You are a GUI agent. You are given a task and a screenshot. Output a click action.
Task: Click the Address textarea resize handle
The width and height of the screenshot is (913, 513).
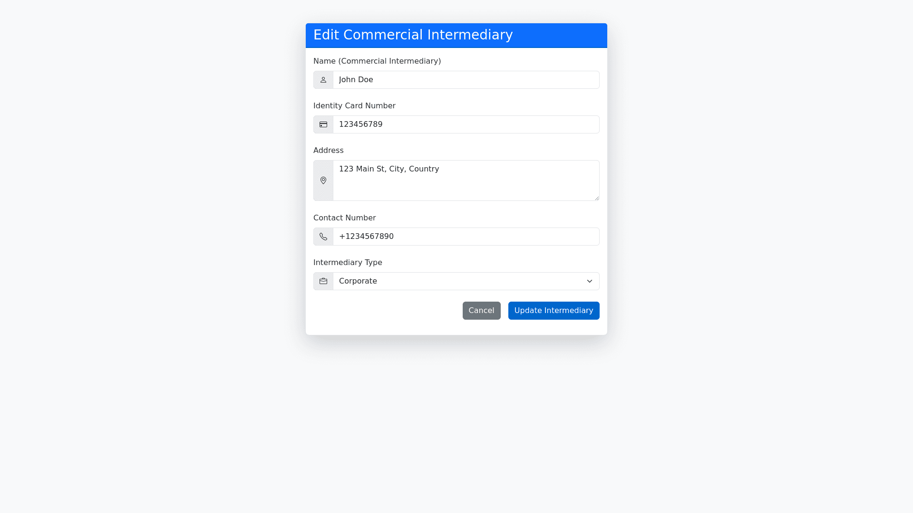(x=597, y=198)
